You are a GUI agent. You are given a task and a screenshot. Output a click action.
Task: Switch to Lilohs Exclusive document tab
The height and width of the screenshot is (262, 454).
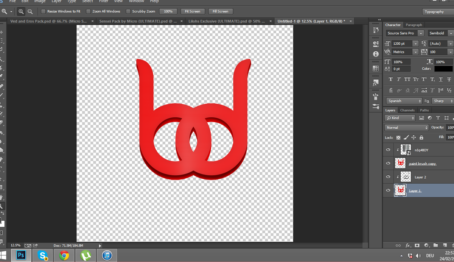(227, 21)
